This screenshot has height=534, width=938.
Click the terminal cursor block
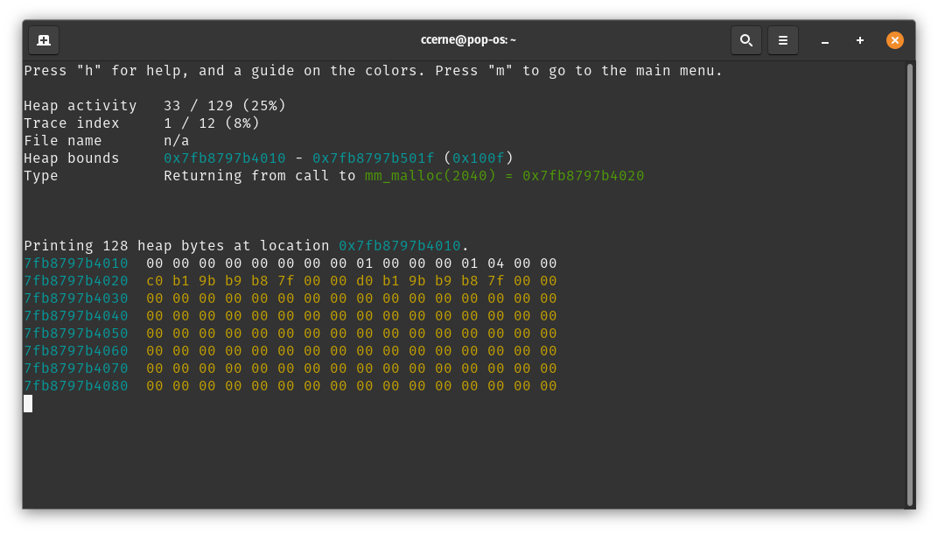[x=28, y=404]
